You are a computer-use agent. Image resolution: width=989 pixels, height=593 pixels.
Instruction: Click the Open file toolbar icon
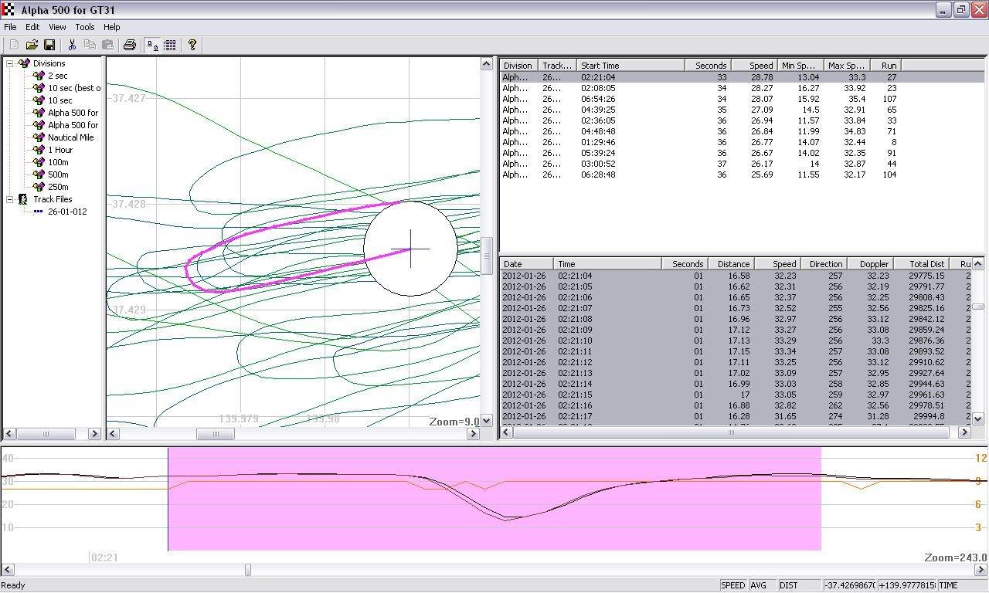pyautogui.click(x=32, y=46)
